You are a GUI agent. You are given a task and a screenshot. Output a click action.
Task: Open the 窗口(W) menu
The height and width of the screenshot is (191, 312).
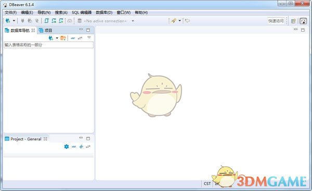[124, 12]
